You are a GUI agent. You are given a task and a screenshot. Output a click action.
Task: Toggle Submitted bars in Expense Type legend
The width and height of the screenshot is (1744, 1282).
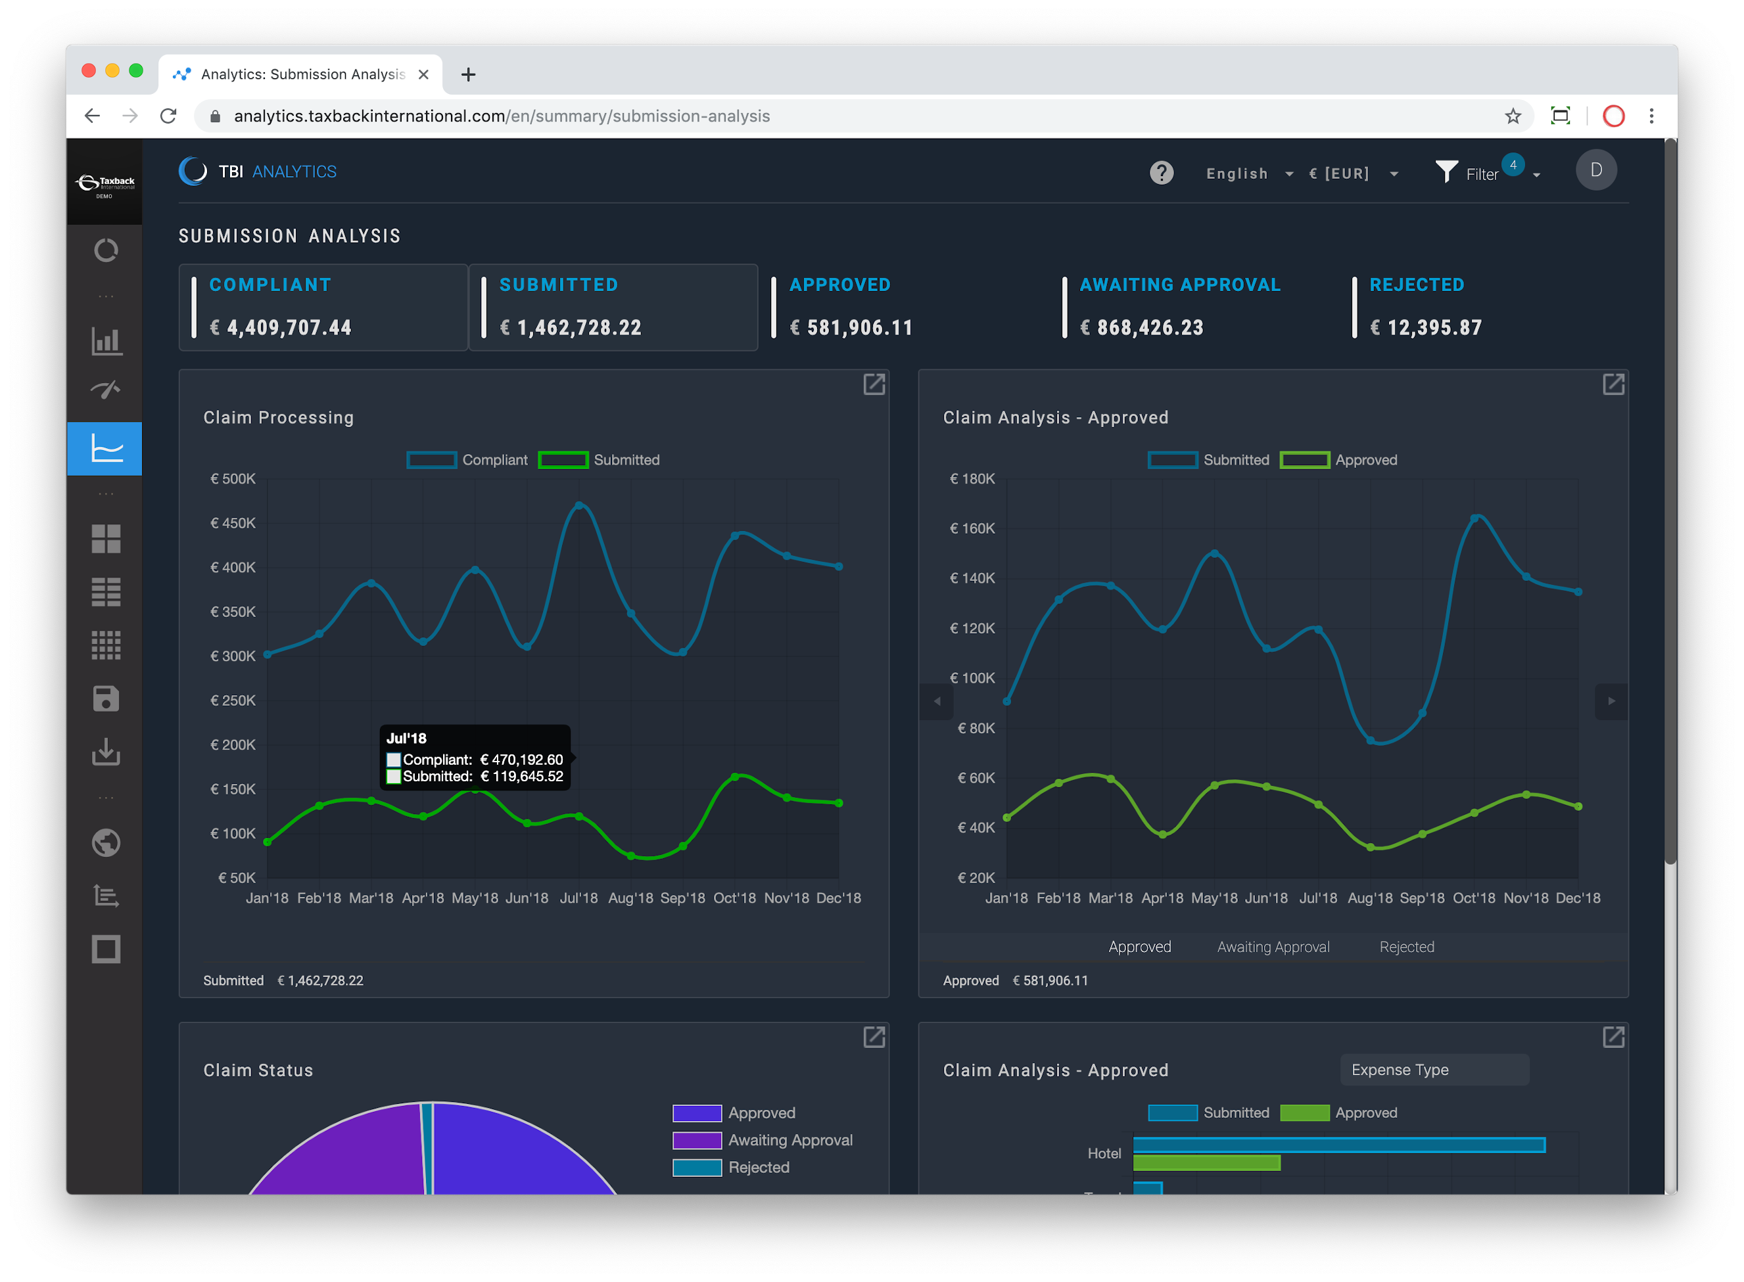pyautogui.click(x=1208, y=1113)
